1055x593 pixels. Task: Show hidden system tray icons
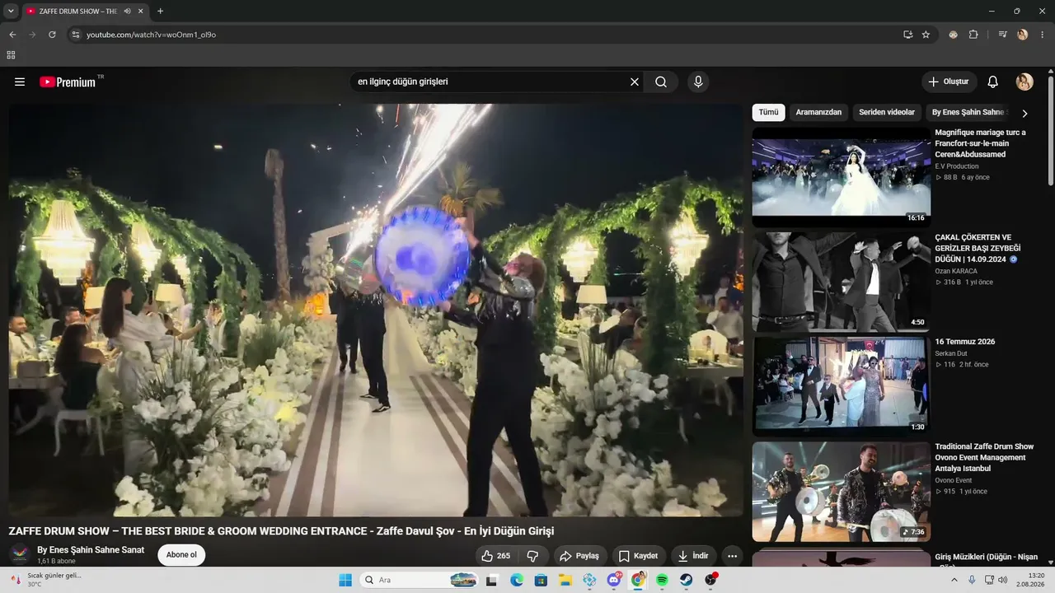[954, 580]
